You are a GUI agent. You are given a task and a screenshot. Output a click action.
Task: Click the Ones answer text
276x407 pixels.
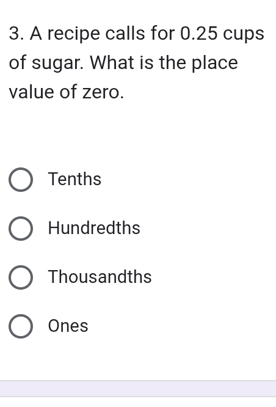pos(68,326)
